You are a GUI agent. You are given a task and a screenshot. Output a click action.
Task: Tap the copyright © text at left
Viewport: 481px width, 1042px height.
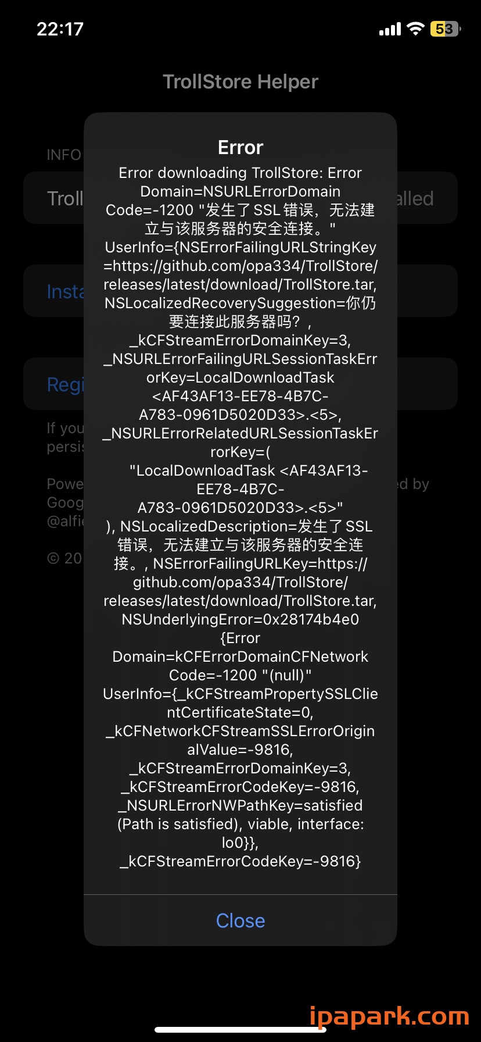pos(64,558)
